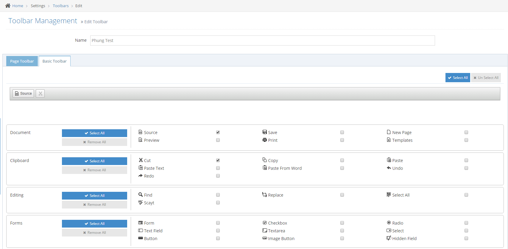508x249 pixels.
Task: Open the Settings breadcrumb link
Action: pos(38,6)
